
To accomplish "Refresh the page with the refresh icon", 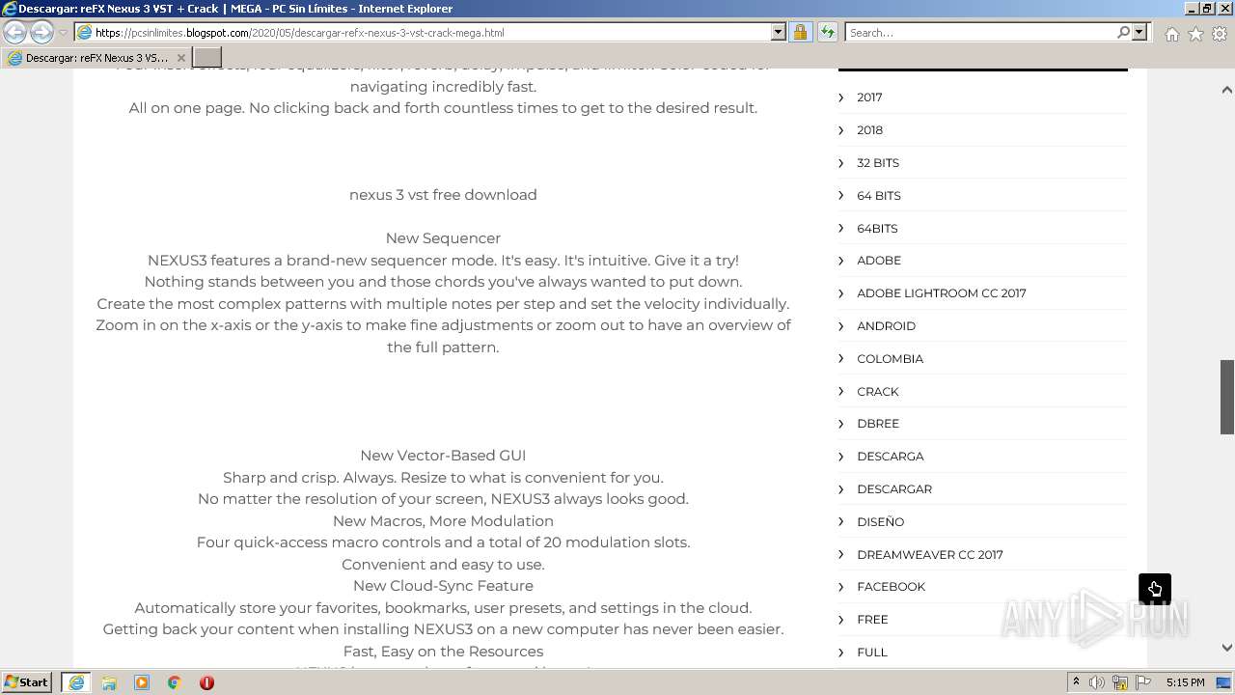I will coord(827,32).
